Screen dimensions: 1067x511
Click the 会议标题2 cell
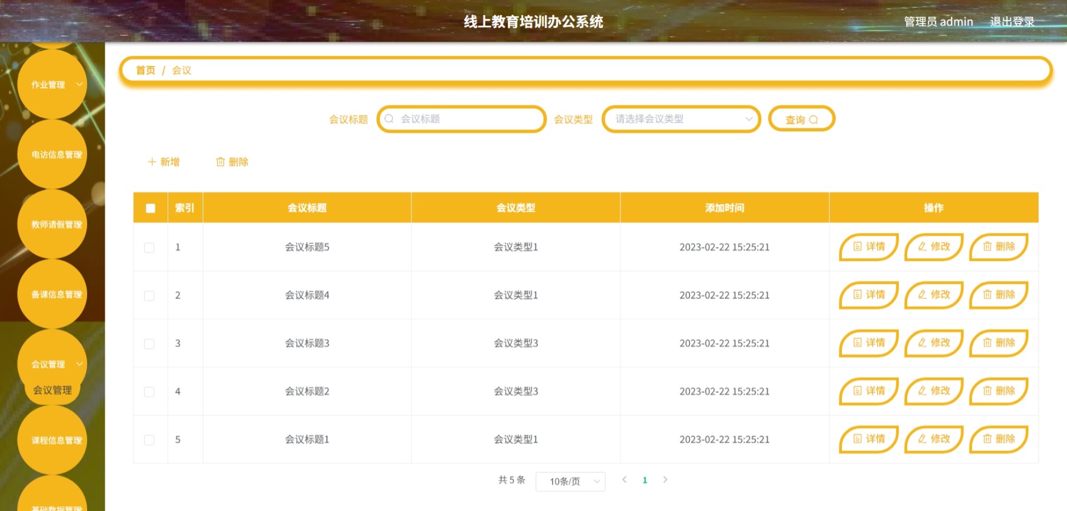pos(307,391)
